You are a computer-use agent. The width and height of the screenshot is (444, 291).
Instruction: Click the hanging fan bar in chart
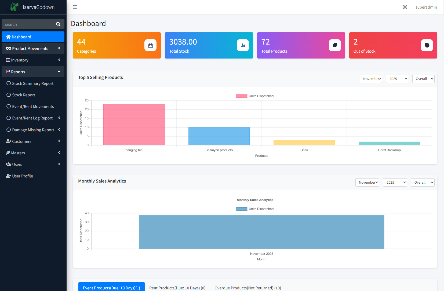[x=134, y=125]
